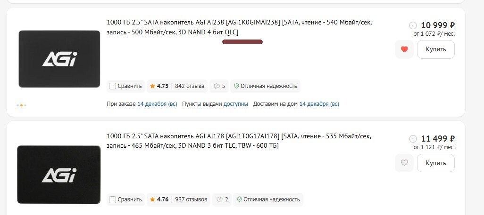Click the star rating 4.75 with 842 отзыва

tap(177, 86)
